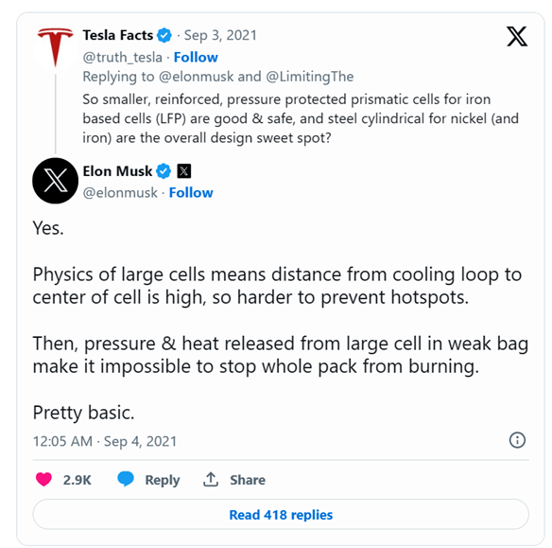Image resolution: width=552 pixels, height=548 pixels.
Task: Click the Share text label
Action: (248, 480)
